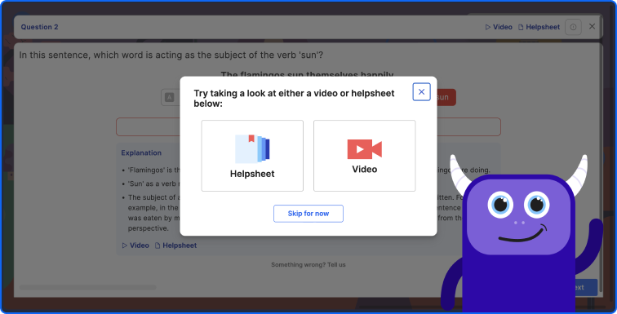Click Something wrong? Tell us link
The height and width of the screenshot is (314, 617).
308,264
